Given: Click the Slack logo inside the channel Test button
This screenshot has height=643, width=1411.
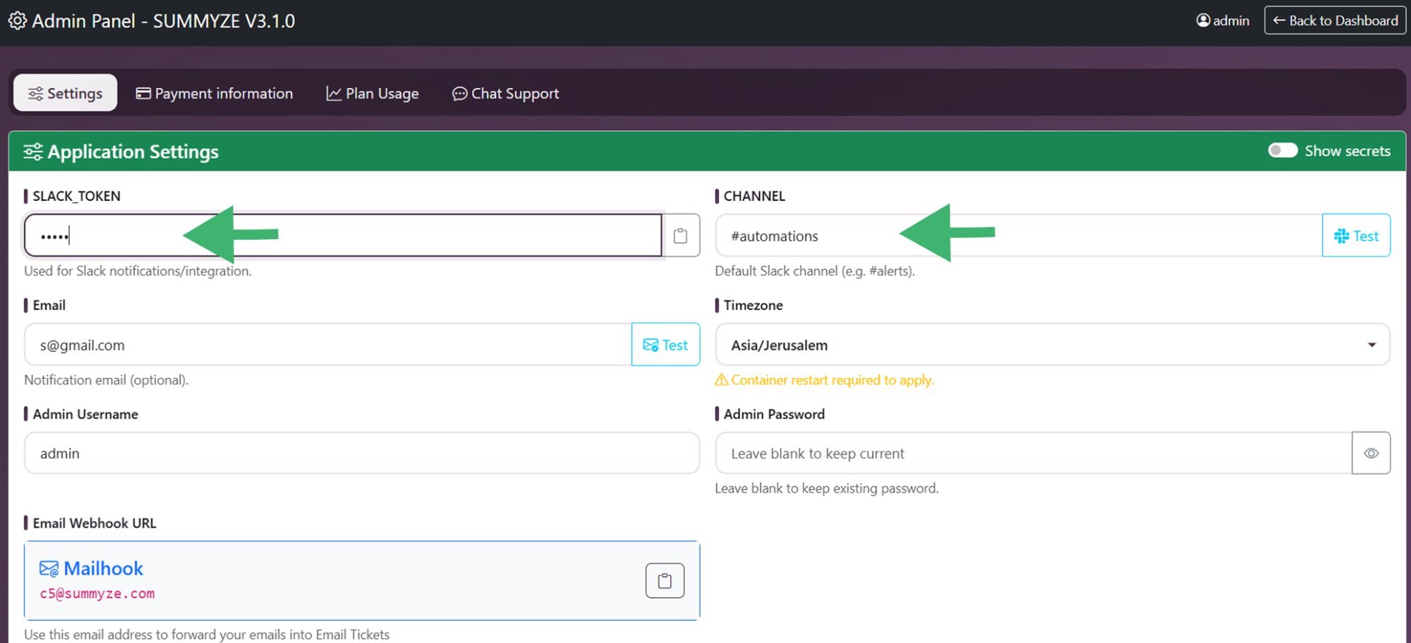Looking at the screenshot, I should coord(1341,235).
